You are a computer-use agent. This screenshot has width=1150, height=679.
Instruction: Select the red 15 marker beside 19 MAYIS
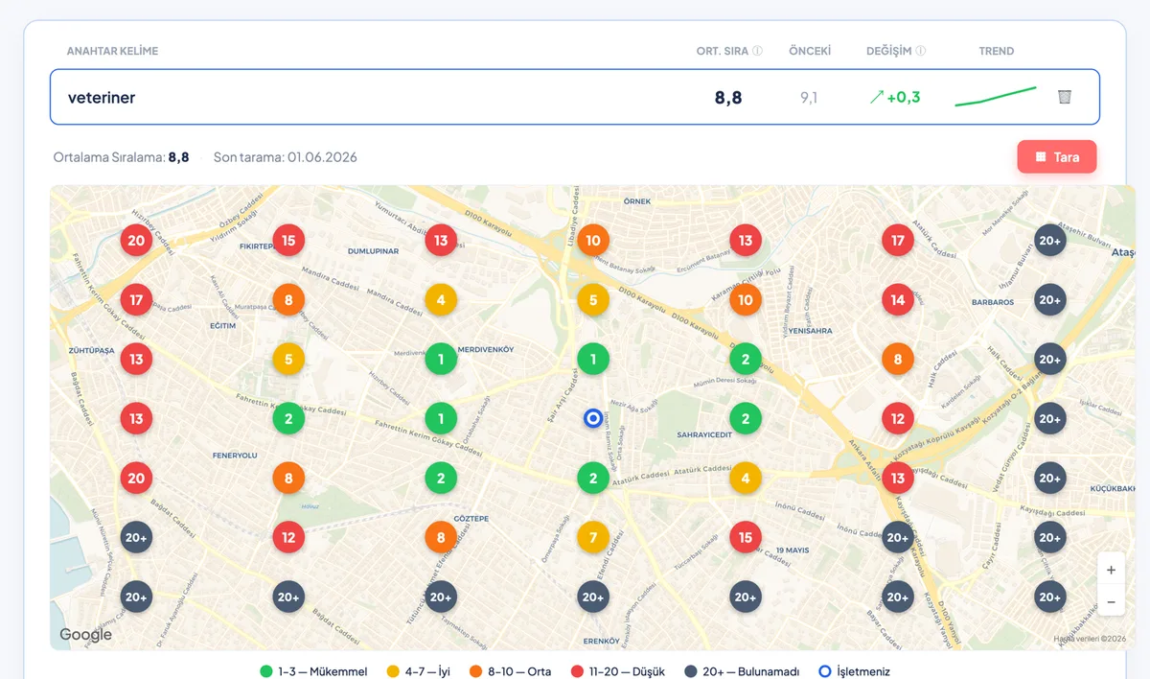pos(746,537)
